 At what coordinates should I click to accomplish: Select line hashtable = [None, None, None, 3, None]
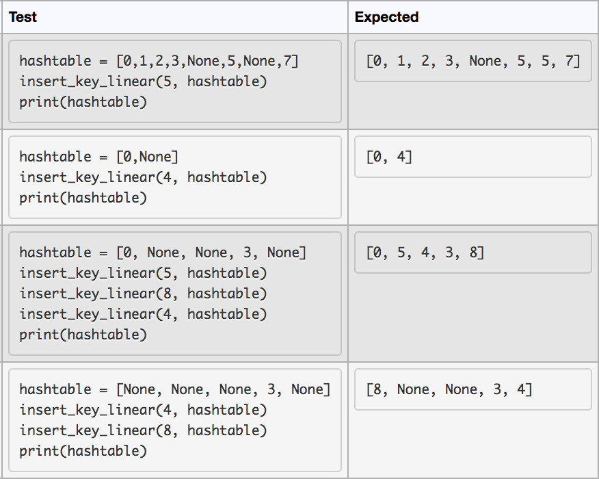[x=175, y=389]
